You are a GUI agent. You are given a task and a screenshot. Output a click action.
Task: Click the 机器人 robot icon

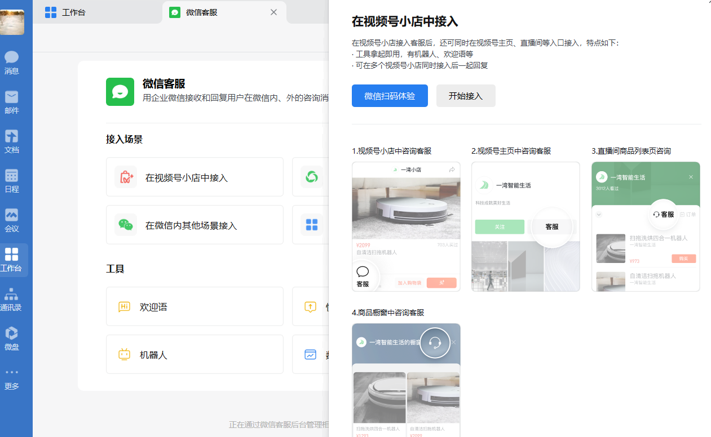[x=124, y=355]
